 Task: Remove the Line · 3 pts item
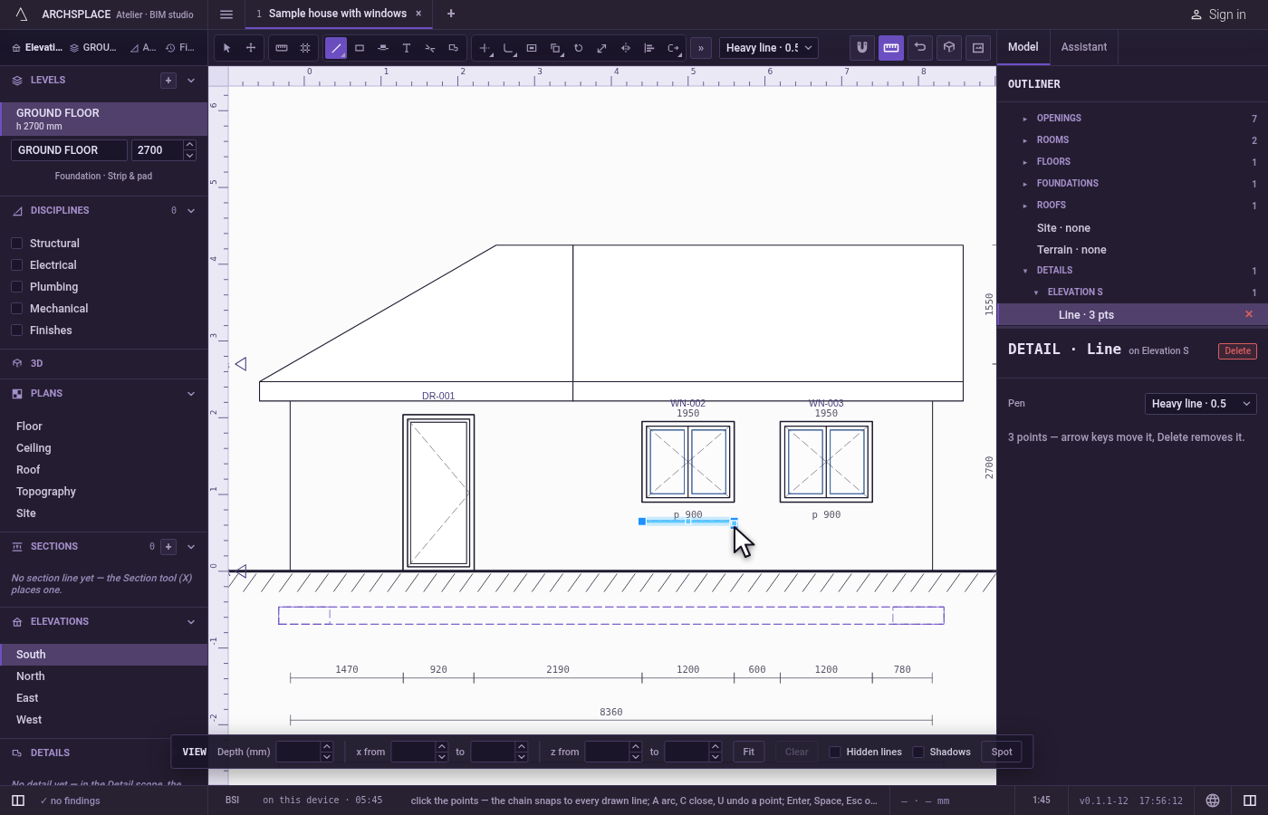1249,314
